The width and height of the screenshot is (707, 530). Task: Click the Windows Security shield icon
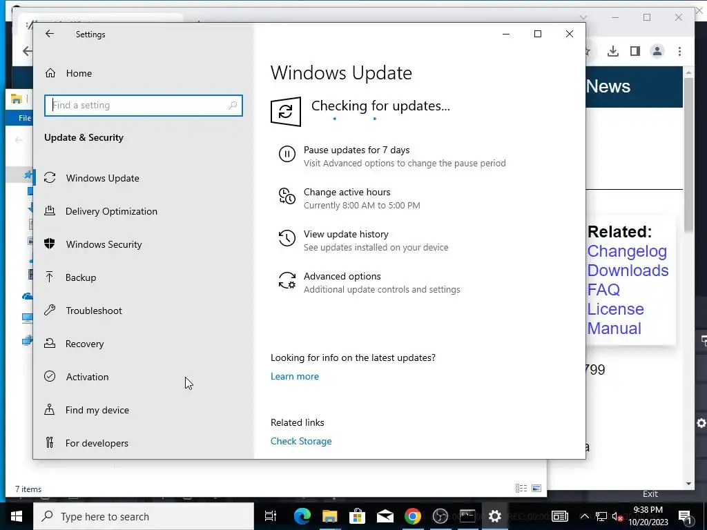coord(50,244)
